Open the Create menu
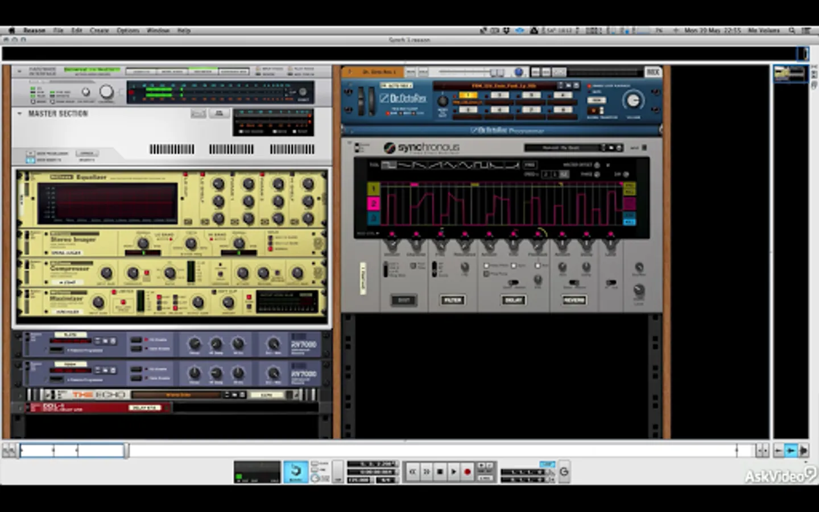The height and width of the screenshot is (512, 819). (99, 30)
